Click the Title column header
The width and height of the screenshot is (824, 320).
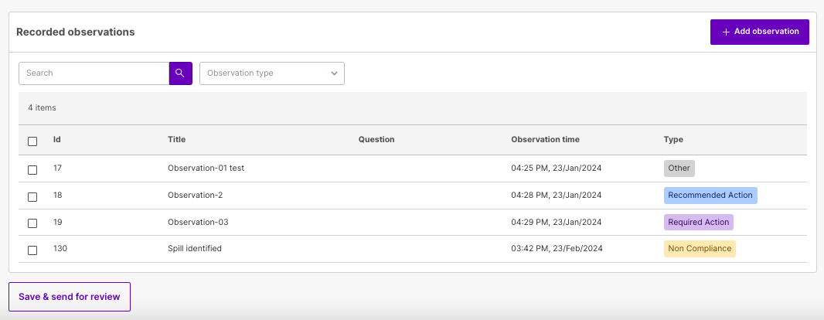point(176,139)
